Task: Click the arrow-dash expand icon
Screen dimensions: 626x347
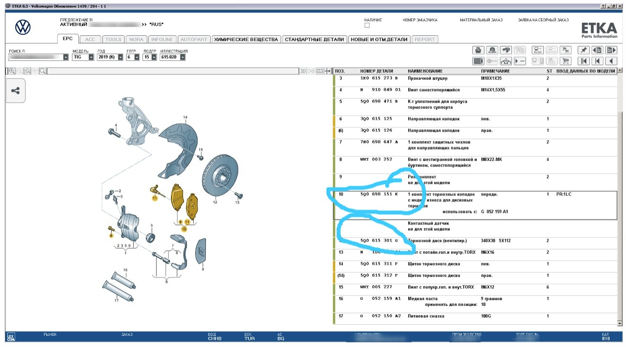Action: (x=520, y=61)
